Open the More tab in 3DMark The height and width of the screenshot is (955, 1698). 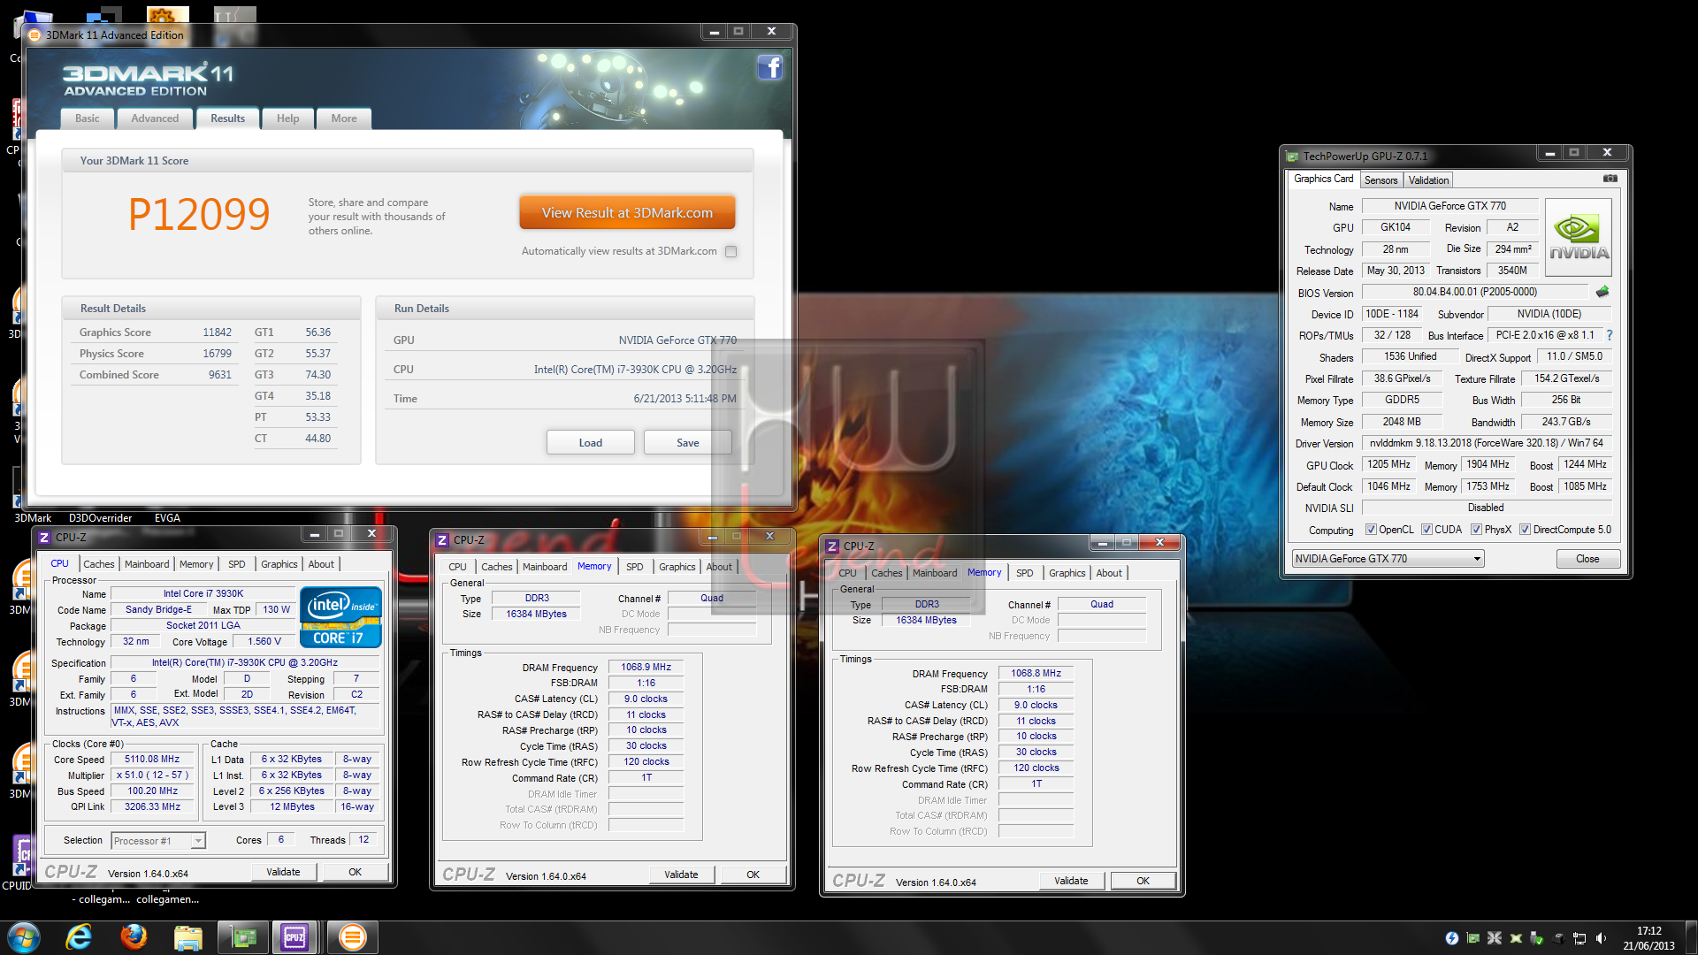pos(344,118)
